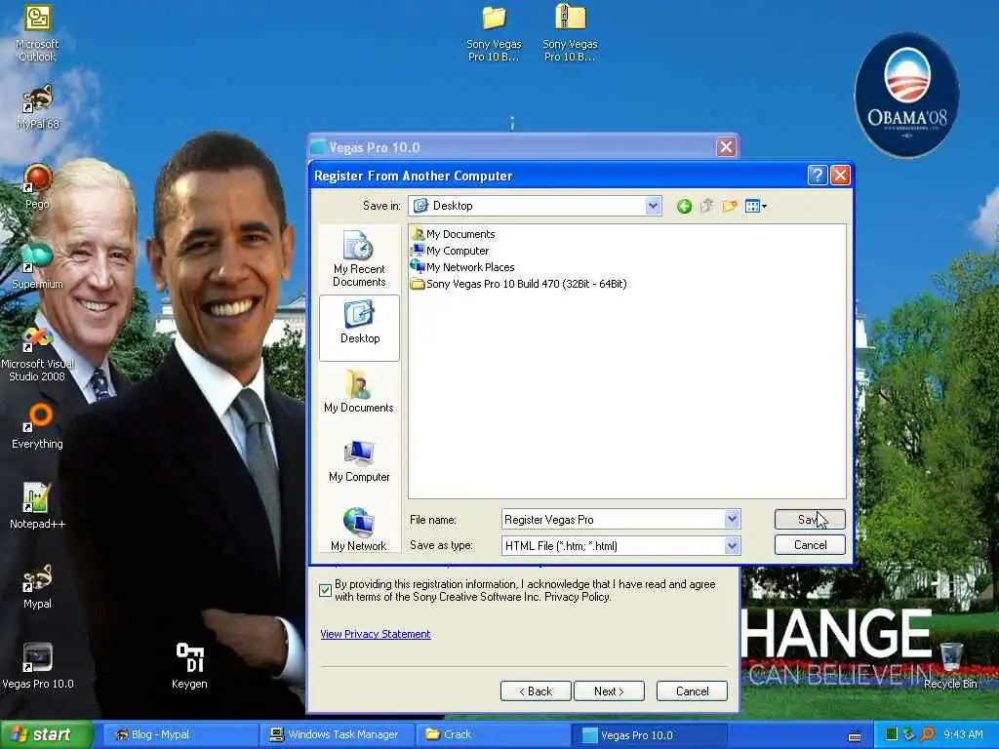Screen dimensions: 999x749
Task: Click the magnifier tray icon
Action: click(x=927, y=734)
